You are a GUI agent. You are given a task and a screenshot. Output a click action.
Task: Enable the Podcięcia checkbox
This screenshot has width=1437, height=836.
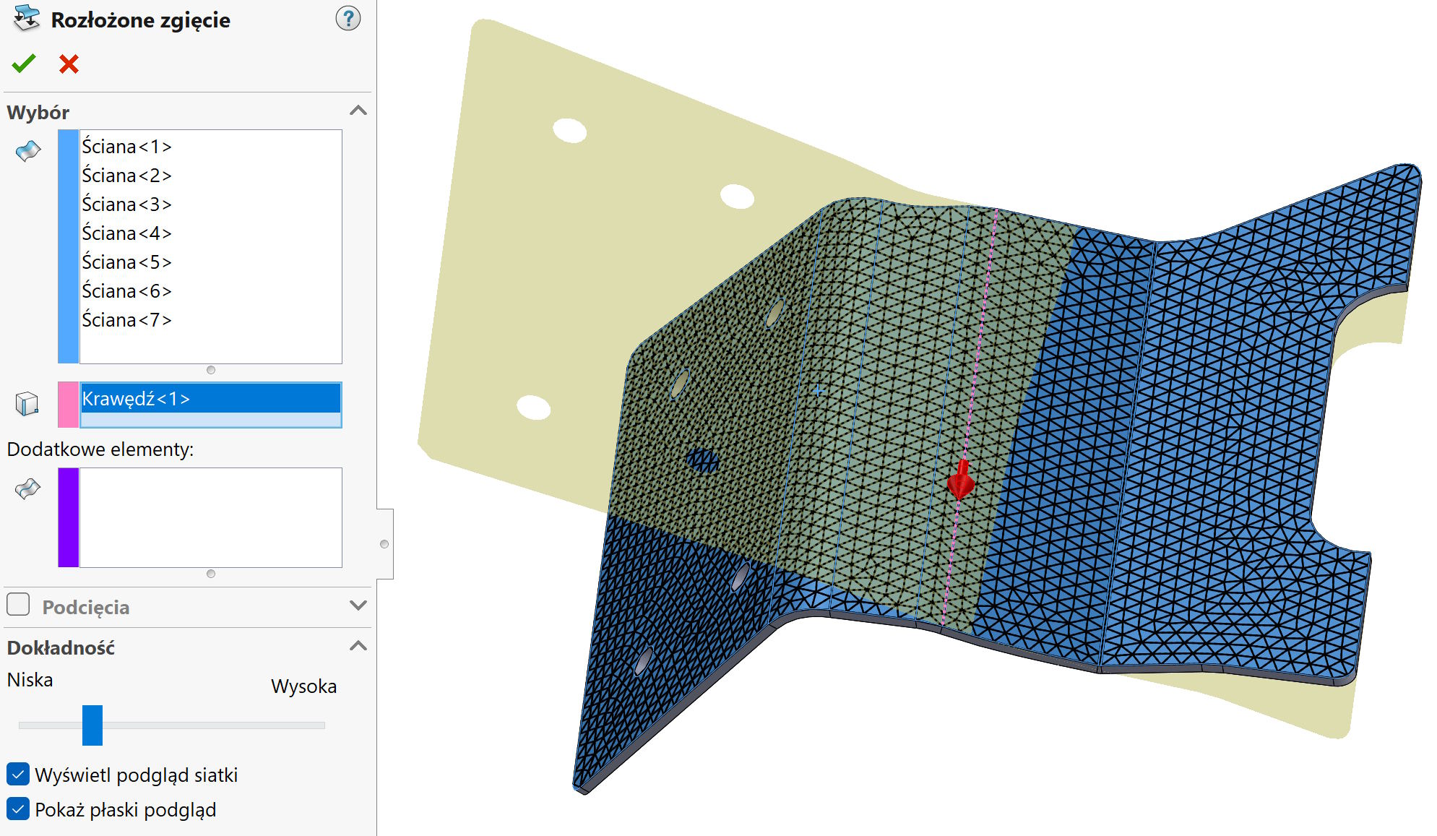18,604
